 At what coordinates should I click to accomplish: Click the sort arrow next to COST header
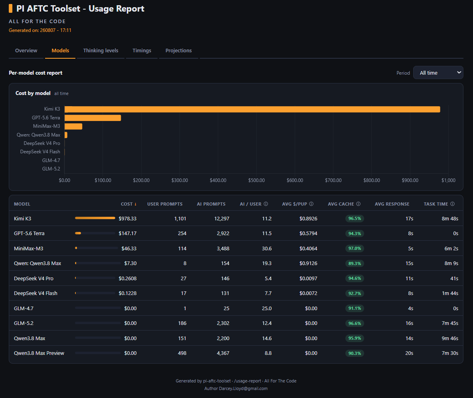[x=136, y=204]
